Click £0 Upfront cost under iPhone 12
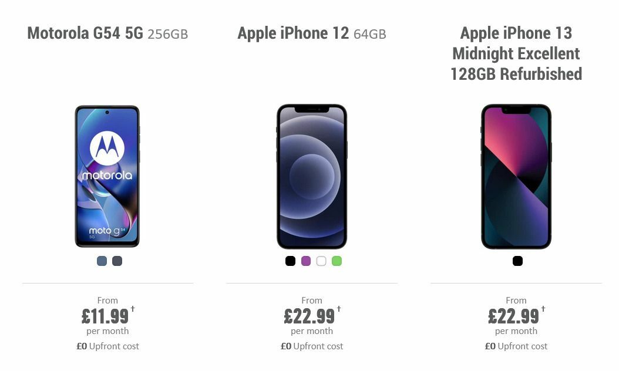The image size is (619, 371). 312,346
